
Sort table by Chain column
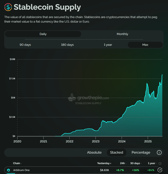tap(17, 163)
